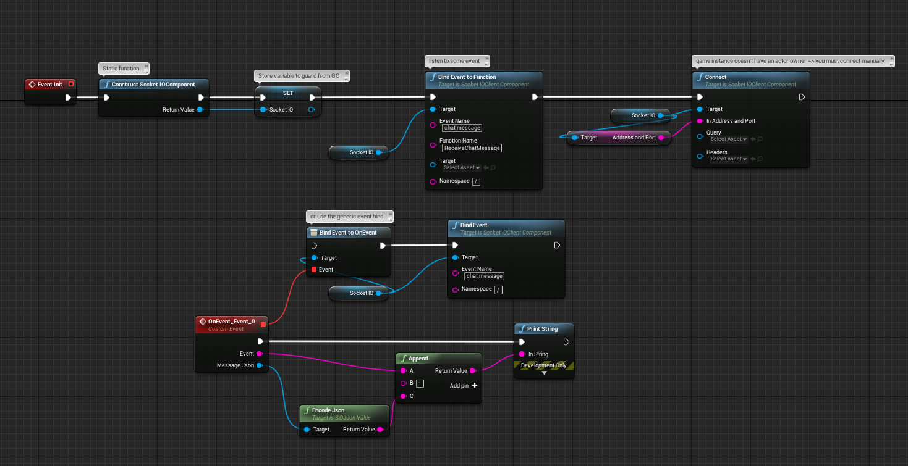Click the Socket IO output pin on SET node

311,109
